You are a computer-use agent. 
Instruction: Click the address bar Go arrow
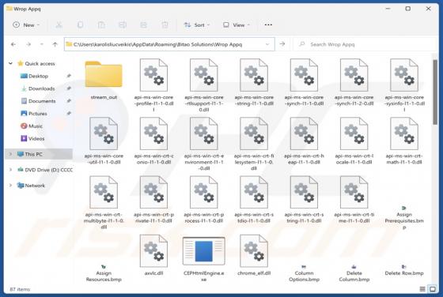pos(282,44)
